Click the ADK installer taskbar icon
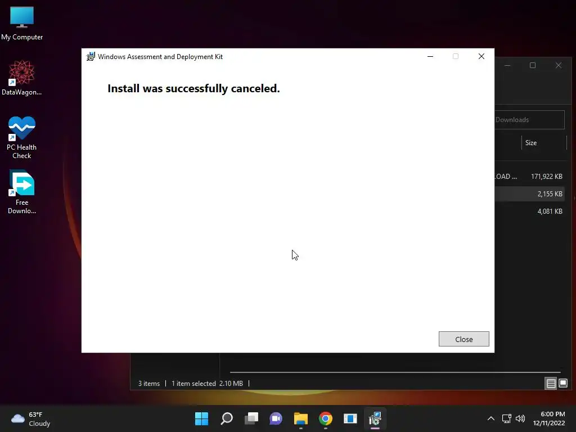Viewport: 576px width, 432px height. [375, 418]
